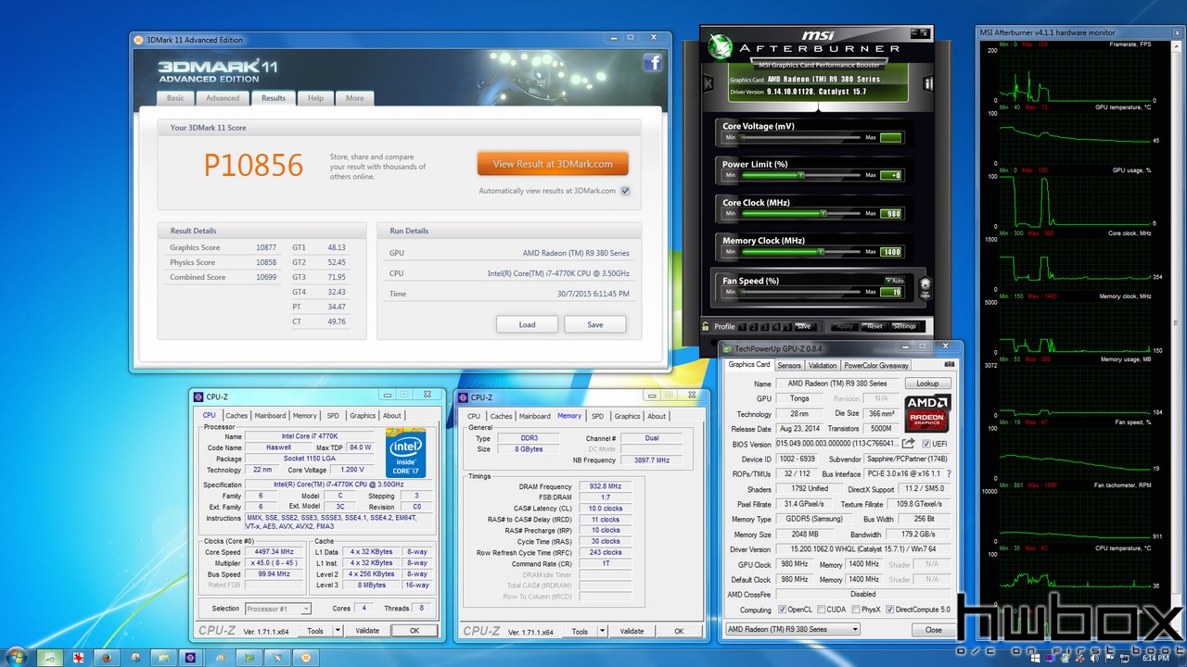
Task: Open the Caches tab in left CPU-Z window
Action: point(236,416)
